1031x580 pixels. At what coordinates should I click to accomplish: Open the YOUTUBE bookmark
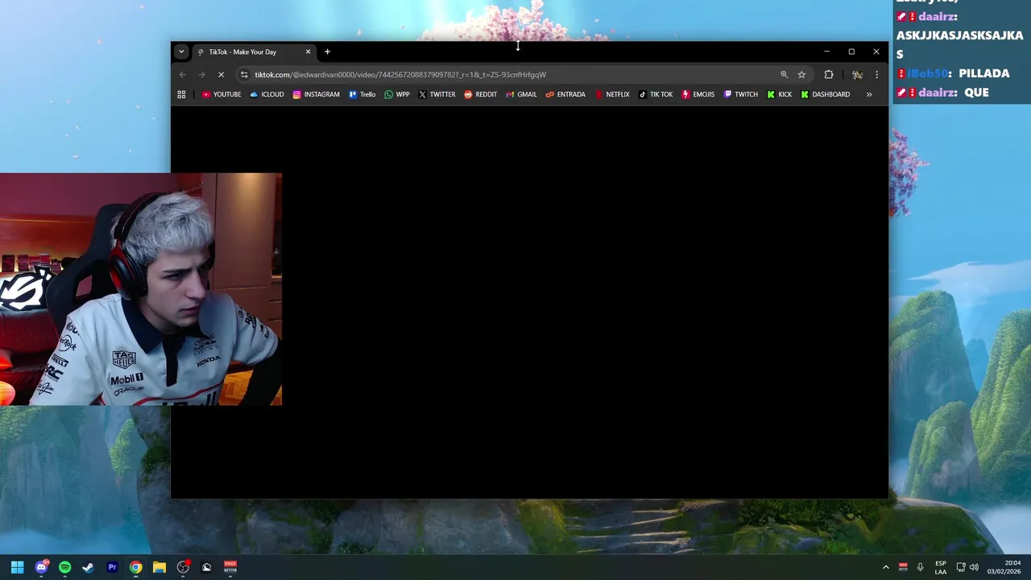[222, 94]
